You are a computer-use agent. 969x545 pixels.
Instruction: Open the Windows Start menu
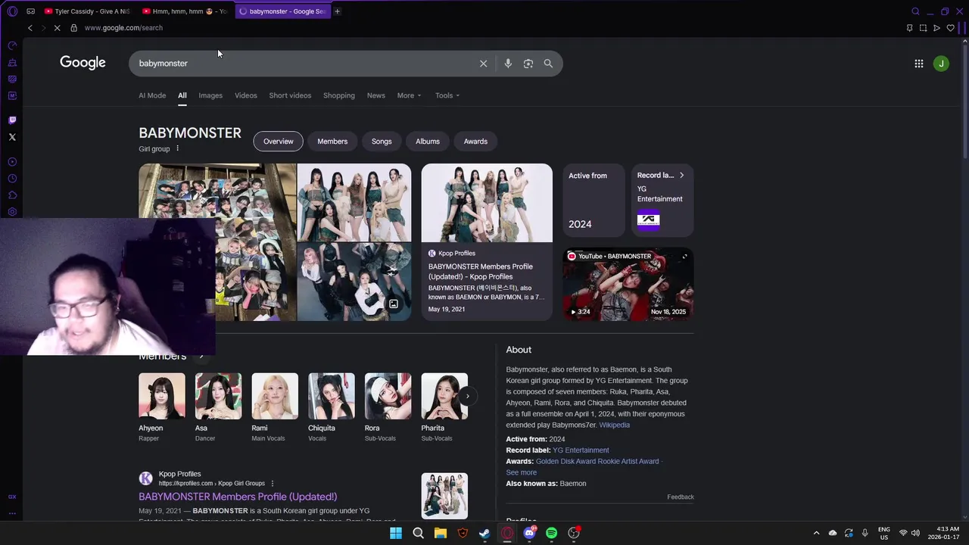[396, 533]
